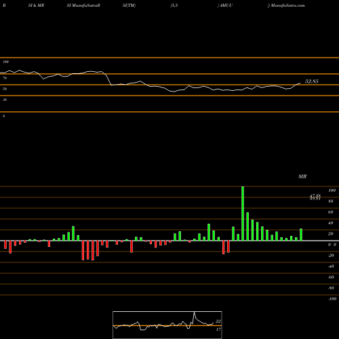Click the MR label above the bar chart

pyautogui.click(x=302, y=176)
